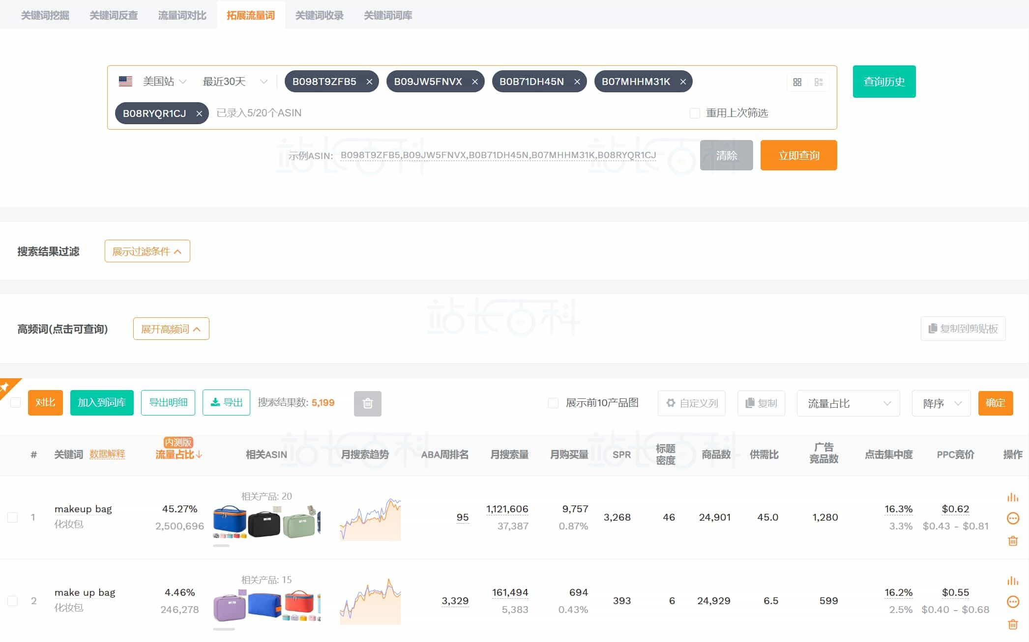This screenshot has width=1029, height=642.
Task: Click the batch delete trash icon
Action: coord(367,403)
